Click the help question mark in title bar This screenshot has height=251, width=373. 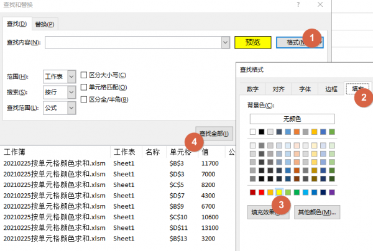point(298,4)
